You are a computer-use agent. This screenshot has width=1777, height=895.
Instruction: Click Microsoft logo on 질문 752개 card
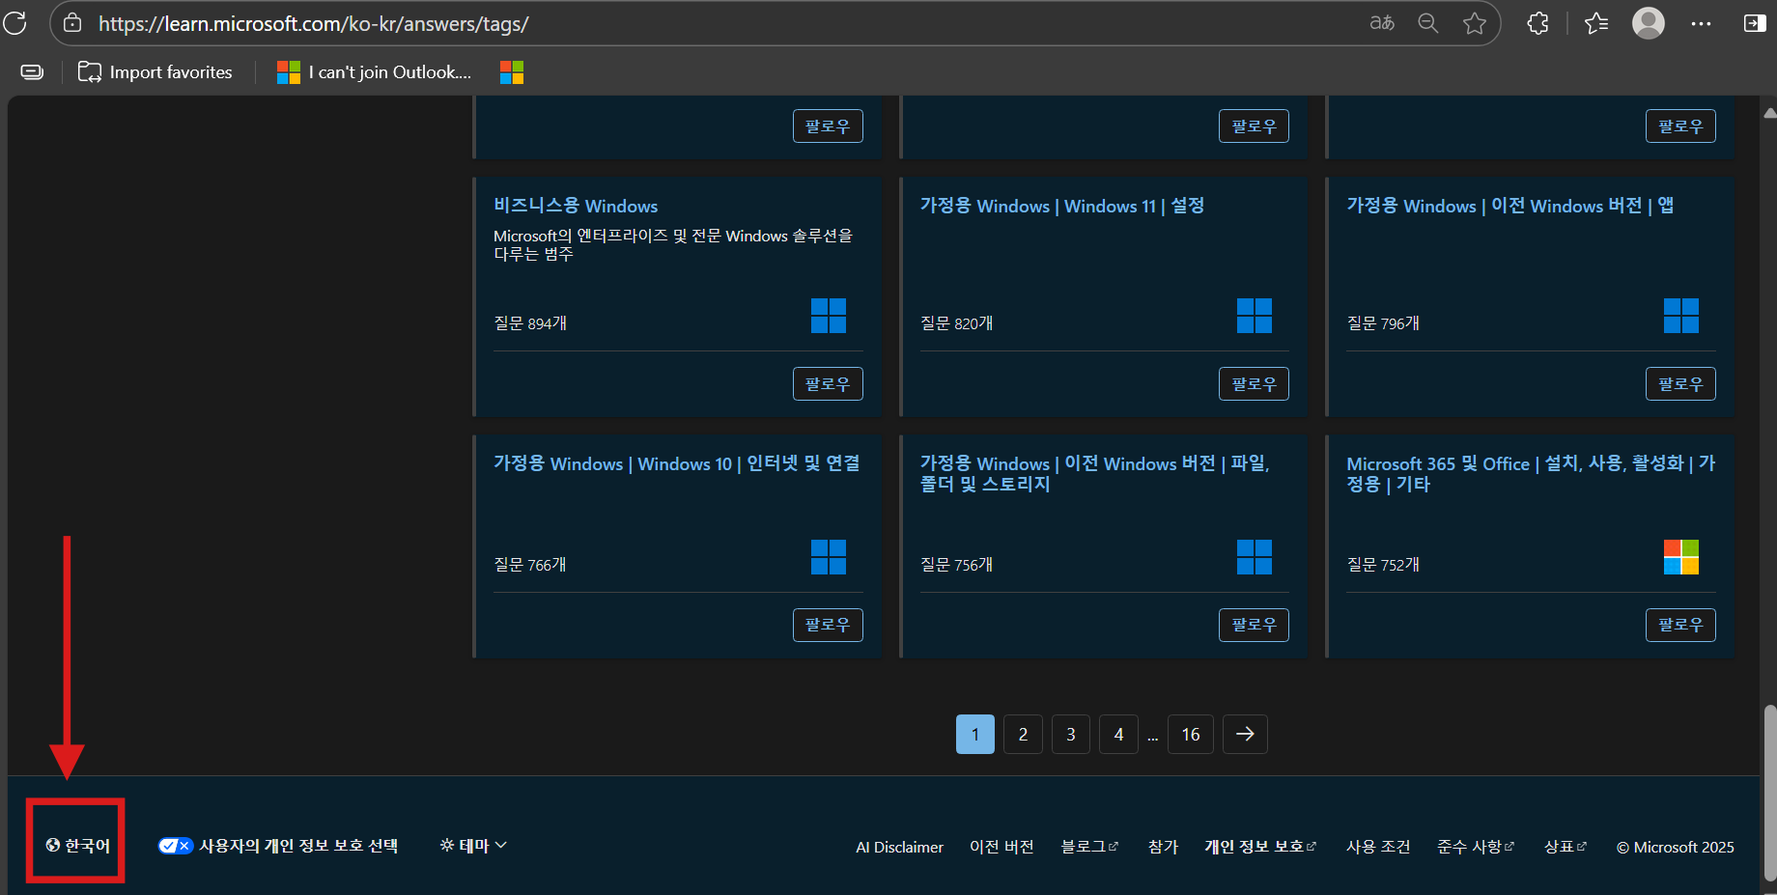click(1681, 557)
